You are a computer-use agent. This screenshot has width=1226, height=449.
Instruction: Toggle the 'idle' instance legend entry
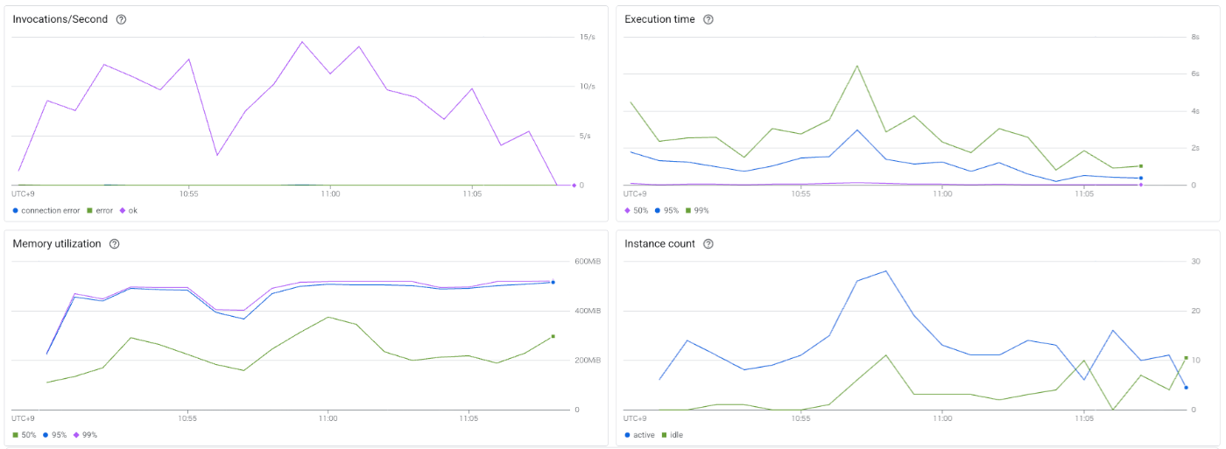coord(673,434)
